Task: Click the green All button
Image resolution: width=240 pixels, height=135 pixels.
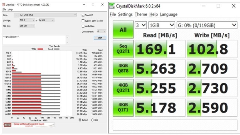Action: point(123,30)
